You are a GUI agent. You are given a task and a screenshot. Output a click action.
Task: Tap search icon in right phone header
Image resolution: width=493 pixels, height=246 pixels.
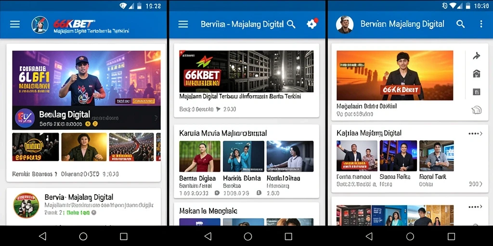[x=461, y=24]
